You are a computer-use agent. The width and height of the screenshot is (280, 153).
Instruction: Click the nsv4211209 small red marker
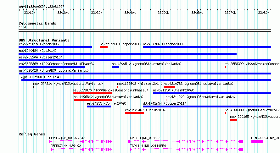(166, 100)
